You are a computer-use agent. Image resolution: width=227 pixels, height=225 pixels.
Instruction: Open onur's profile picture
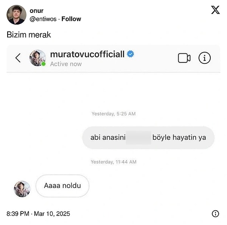[x=16, y=15]
